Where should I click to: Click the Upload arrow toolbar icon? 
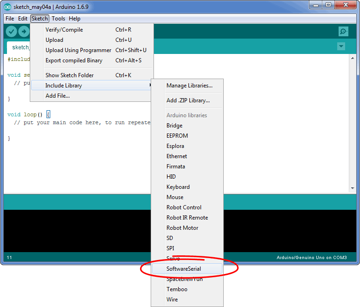coord(24,31)
